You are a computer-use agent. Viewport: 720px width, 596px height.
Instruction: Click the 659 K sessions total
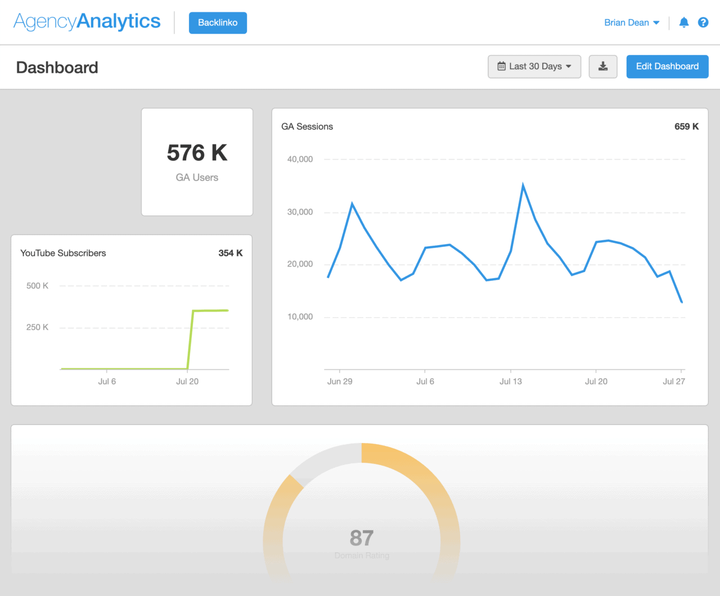[x=686, y=127]
